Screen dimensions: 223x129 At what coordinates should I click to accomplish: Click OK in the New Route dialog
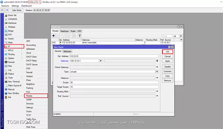point(167,52)
